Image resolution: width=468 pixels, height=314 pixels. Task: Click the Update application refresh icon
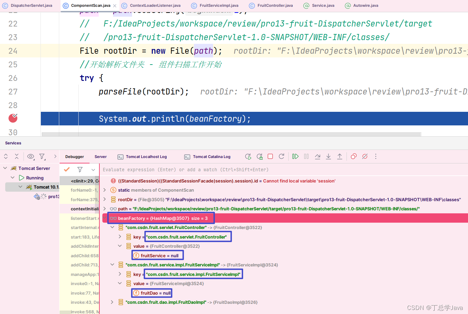click(x=281, y=156)
